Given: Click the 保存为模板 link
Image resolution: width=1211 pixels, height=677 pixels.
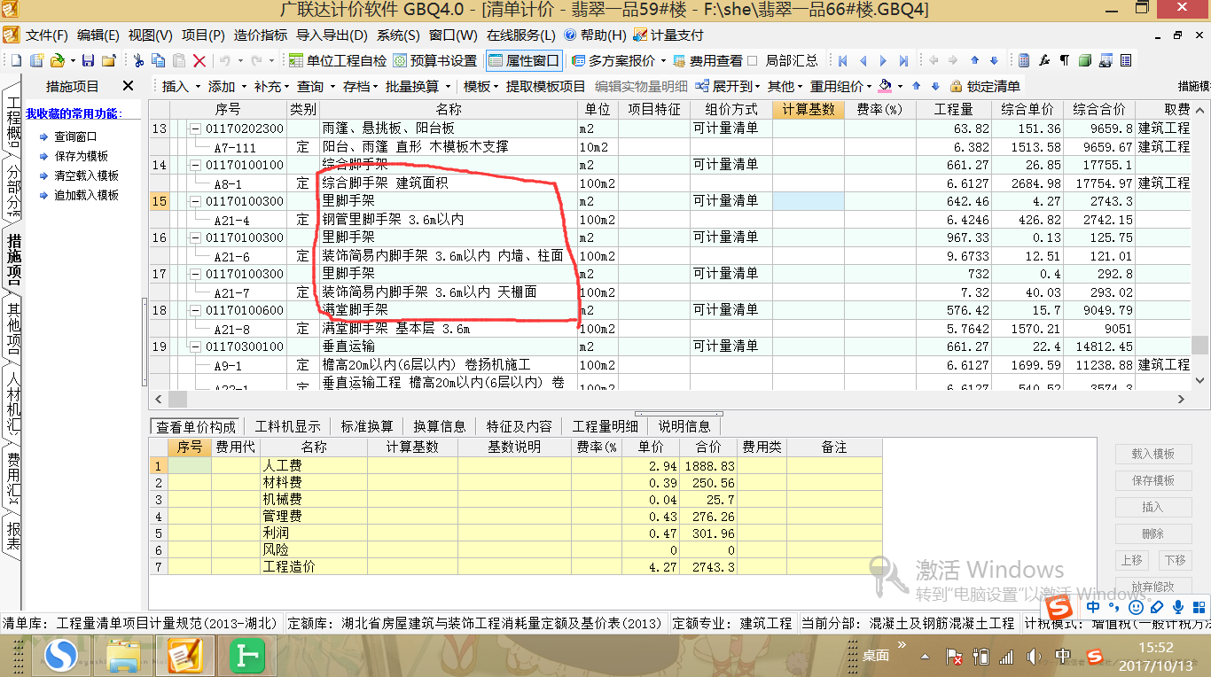Looking at the screenshot, I should point(81,156).
